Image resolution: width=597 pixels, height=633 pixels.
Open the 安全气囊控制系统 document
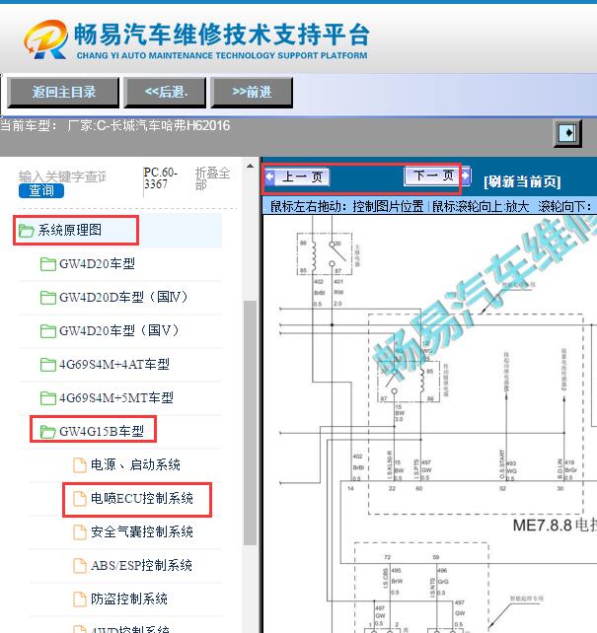click(141, 532)
